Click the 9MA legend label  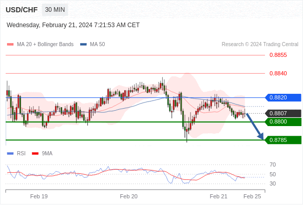[x=47, y=154]
